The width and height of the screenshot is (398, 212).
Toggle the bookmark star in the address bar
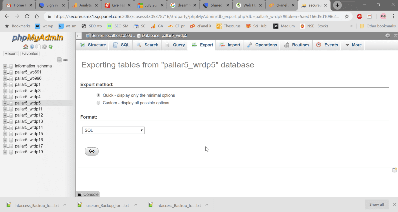pos(347,16)
